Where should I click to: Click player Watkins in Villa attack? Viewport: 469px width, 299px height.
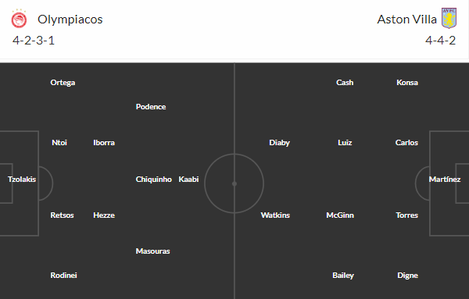pyautogui.click(x=275, y=215)
